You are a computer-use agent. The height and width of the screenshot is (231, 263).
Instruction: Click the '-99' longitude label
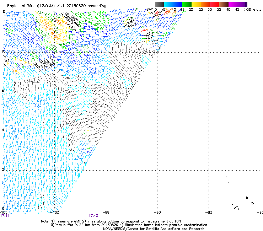(106, 213)
